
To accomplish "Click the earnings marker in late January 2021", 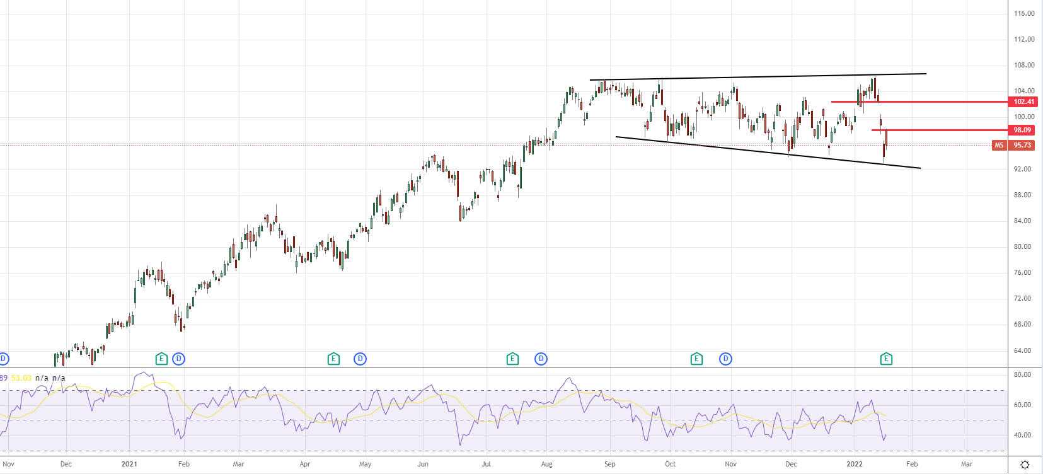I will tap(161, 359).
